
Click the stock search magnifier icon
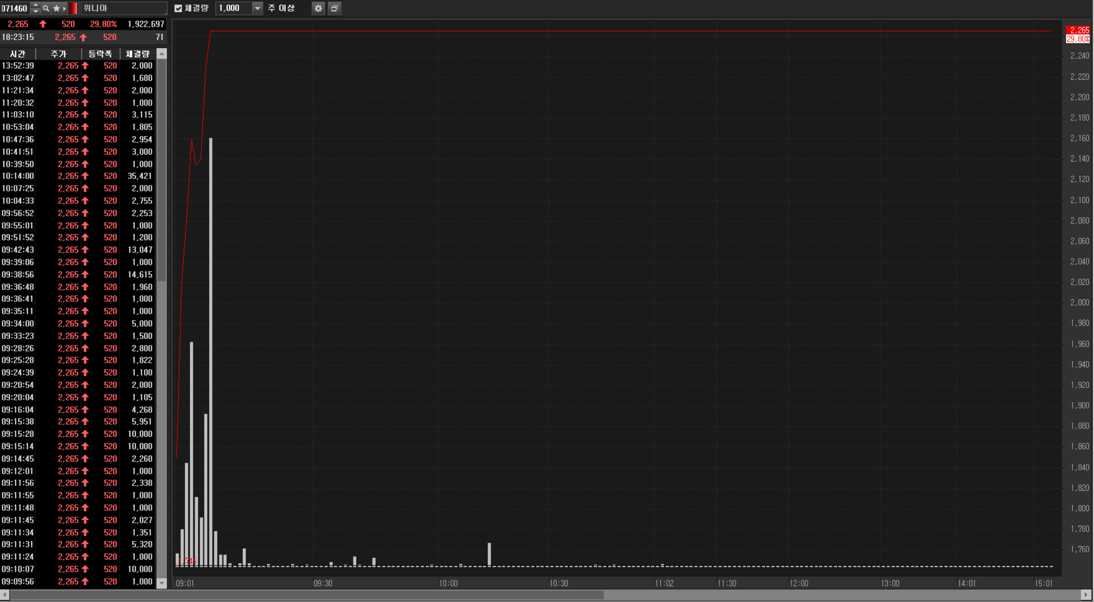[46, 8]
